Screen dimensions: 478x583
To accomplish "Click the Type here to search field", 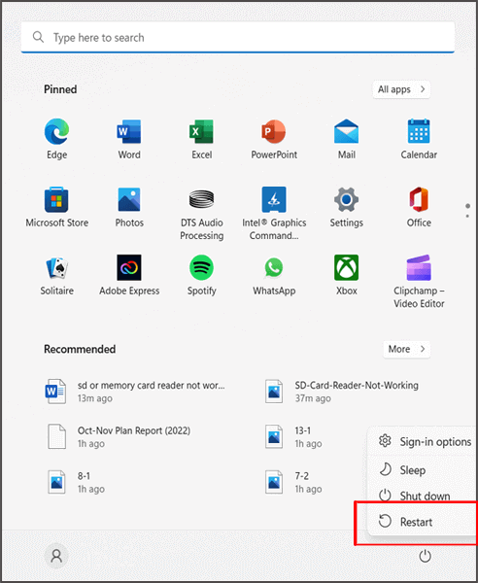I will pyautogui.click(x=238, y=37).
